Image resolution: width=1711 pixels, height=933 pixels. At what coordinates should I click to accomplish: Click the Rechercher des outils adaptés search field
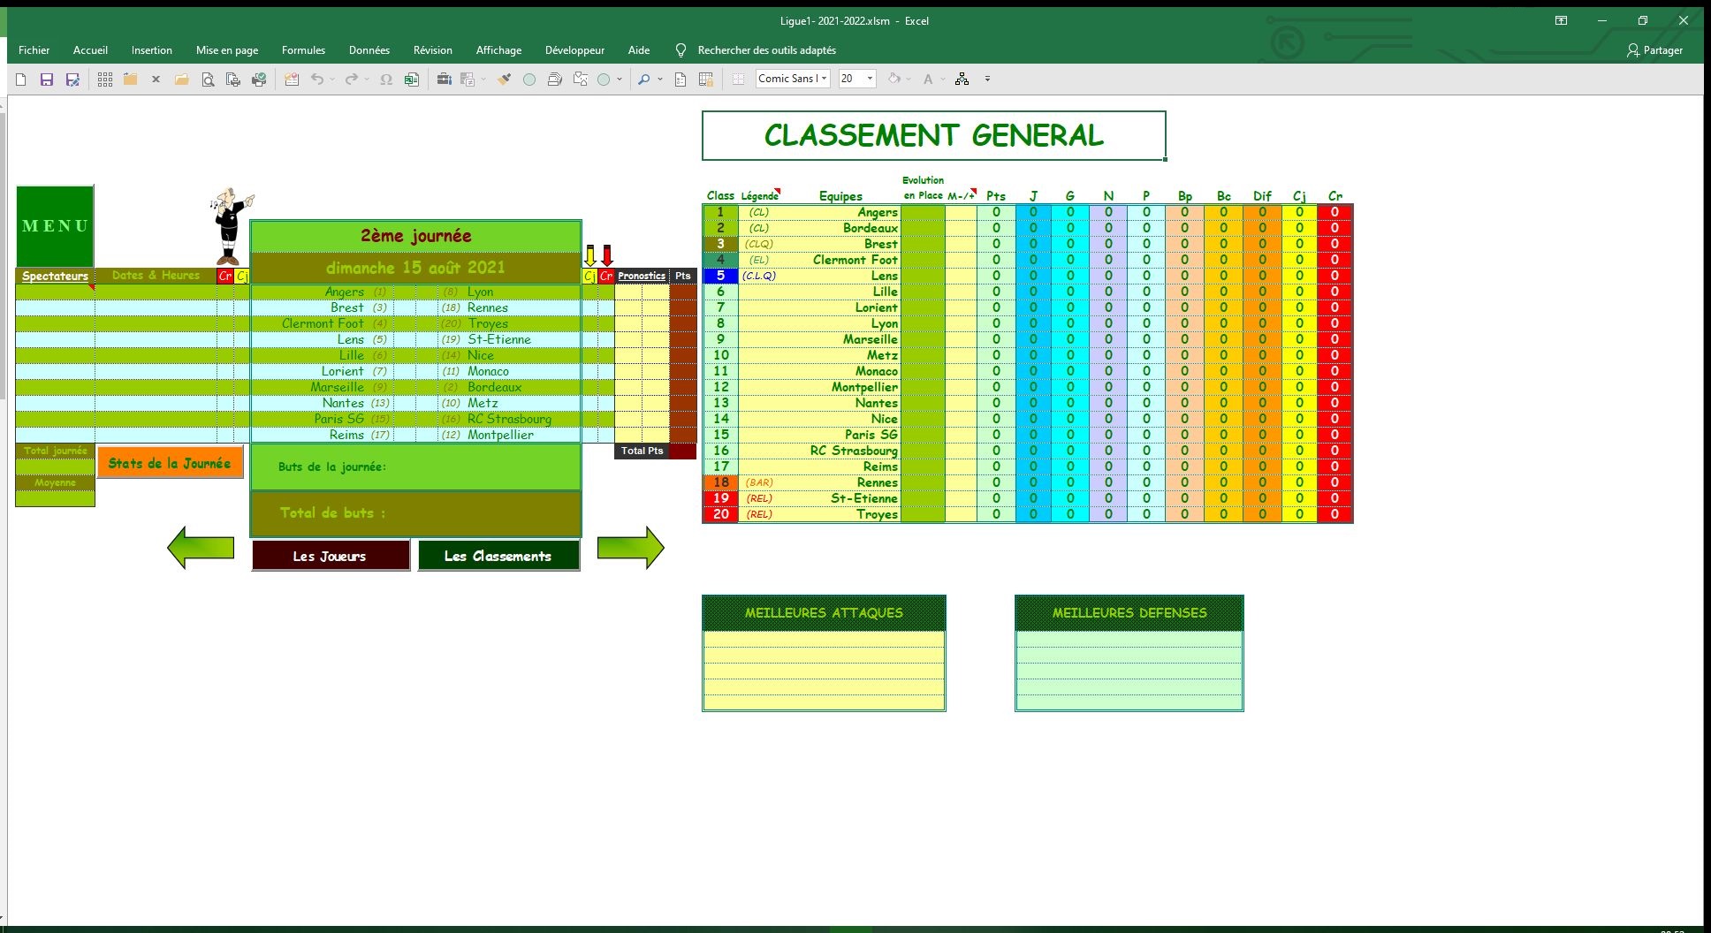click(x=766, y=50)
